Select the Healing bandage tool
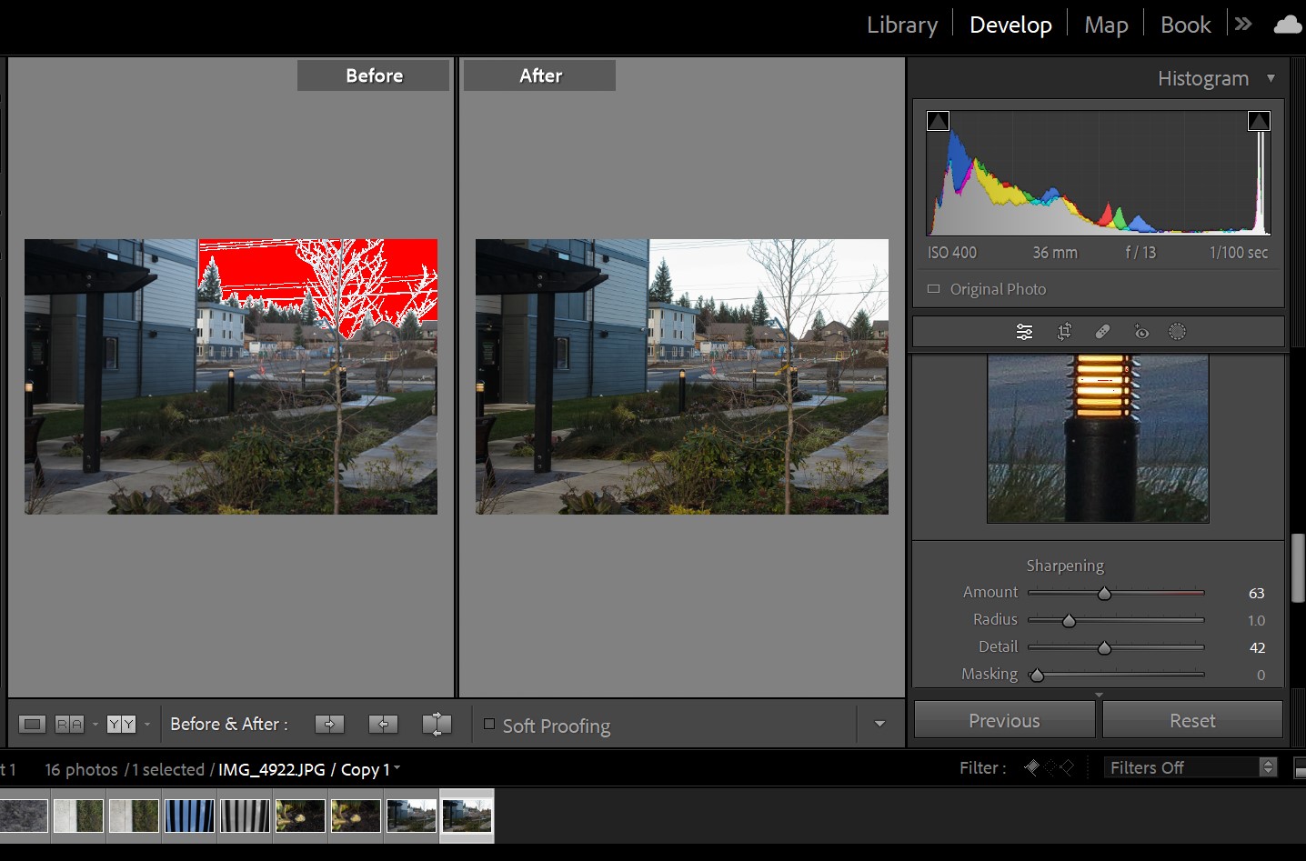Screen dimensions: 1306x861 coord(1102,332)
